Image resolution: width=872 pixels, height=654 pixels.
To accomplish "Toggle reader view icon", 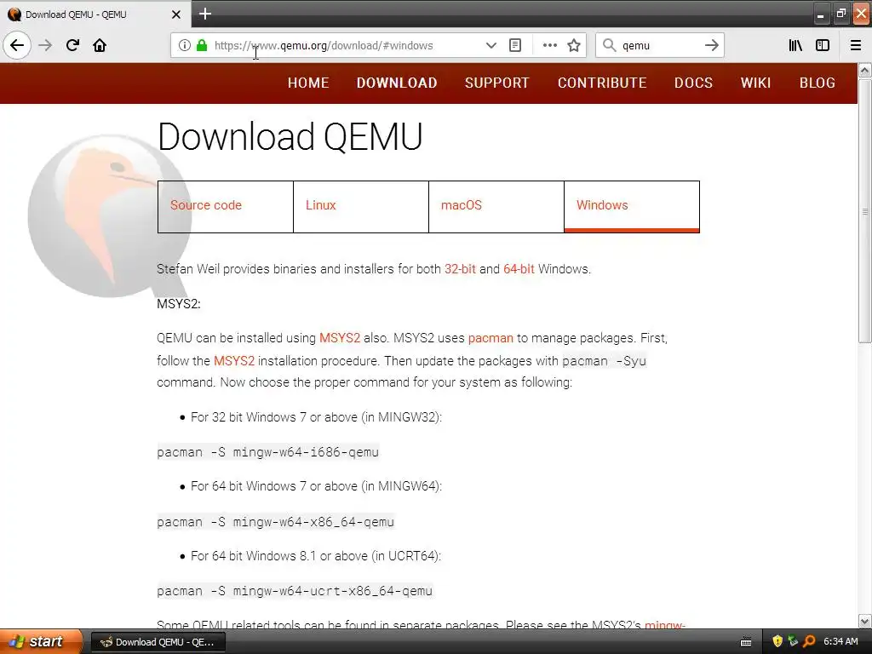I will 515,46.
